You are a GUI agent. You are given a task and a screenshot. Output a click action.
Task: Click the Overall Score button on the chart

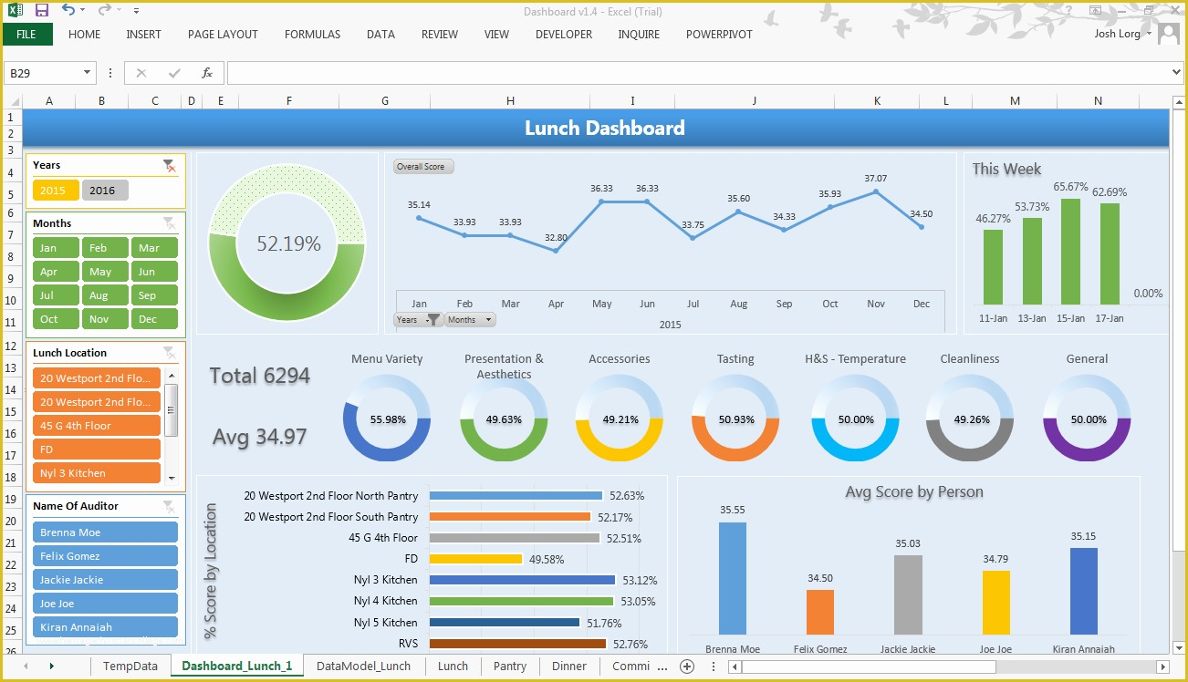click(422, 166)
